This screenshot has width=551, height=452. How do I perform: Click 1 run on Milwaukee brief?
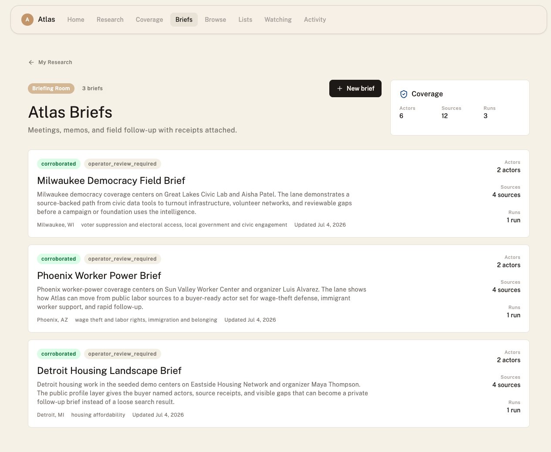[x=514, y=220]
